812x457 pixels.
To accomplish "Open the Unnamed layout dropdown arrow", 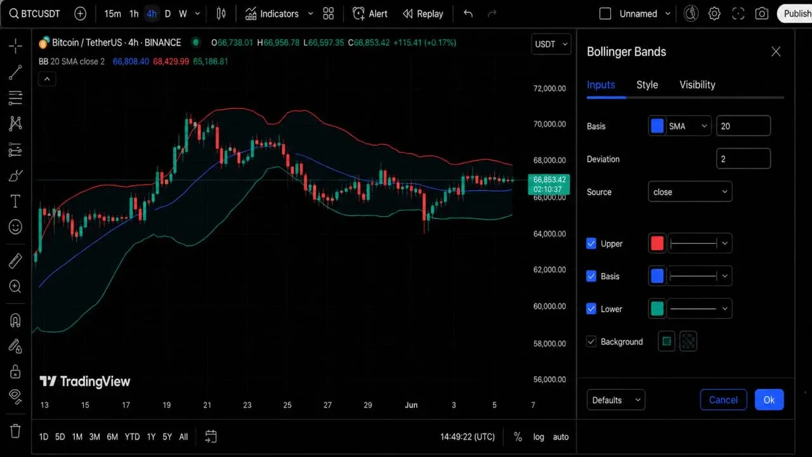I will tap(668, 13).
